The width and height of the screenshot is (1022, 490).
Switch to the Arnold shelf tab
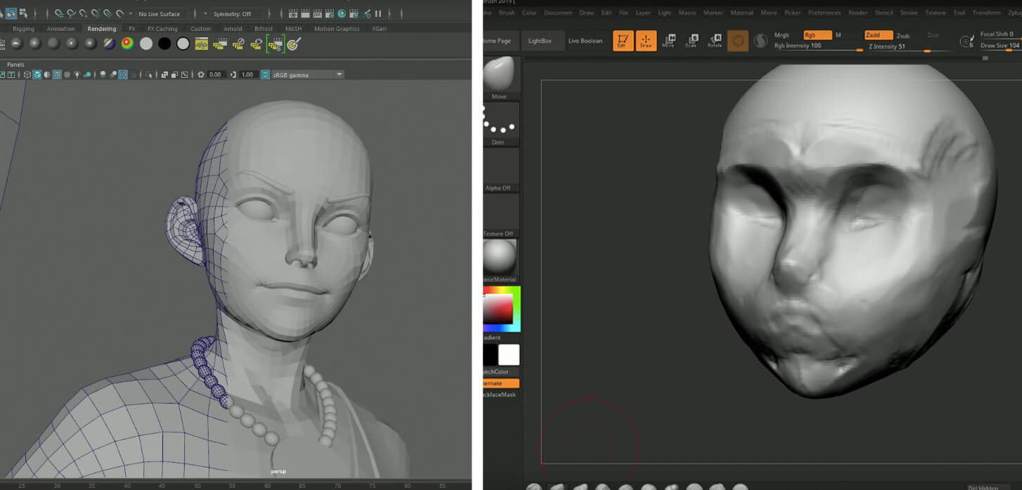point(233,29)
